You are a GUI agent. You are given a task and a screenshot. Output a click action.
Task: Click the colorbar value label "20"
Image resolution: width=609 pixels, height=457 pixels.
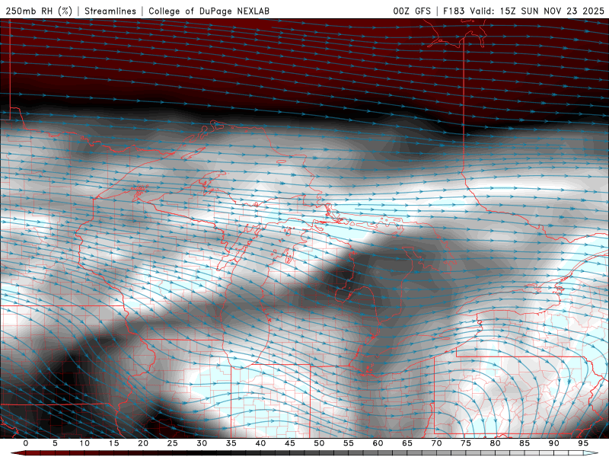(143, 443)
